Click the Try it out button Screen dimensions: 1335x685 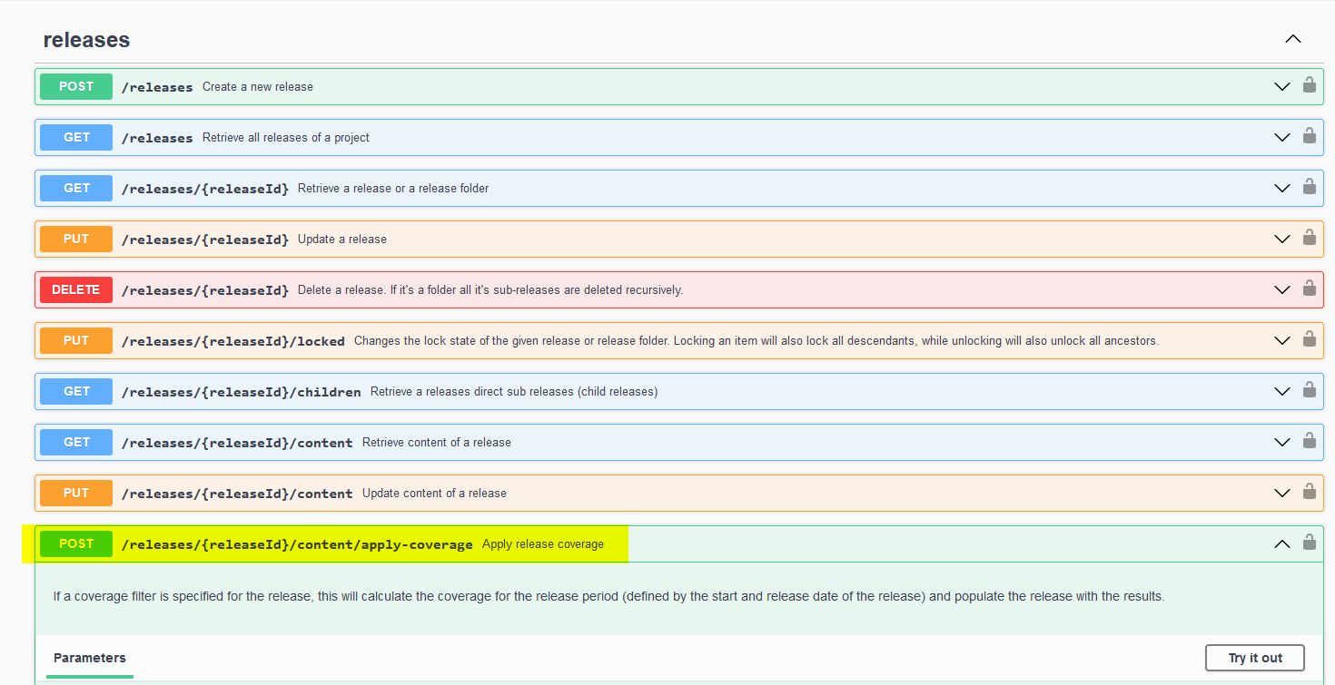tap(1254, 658)
